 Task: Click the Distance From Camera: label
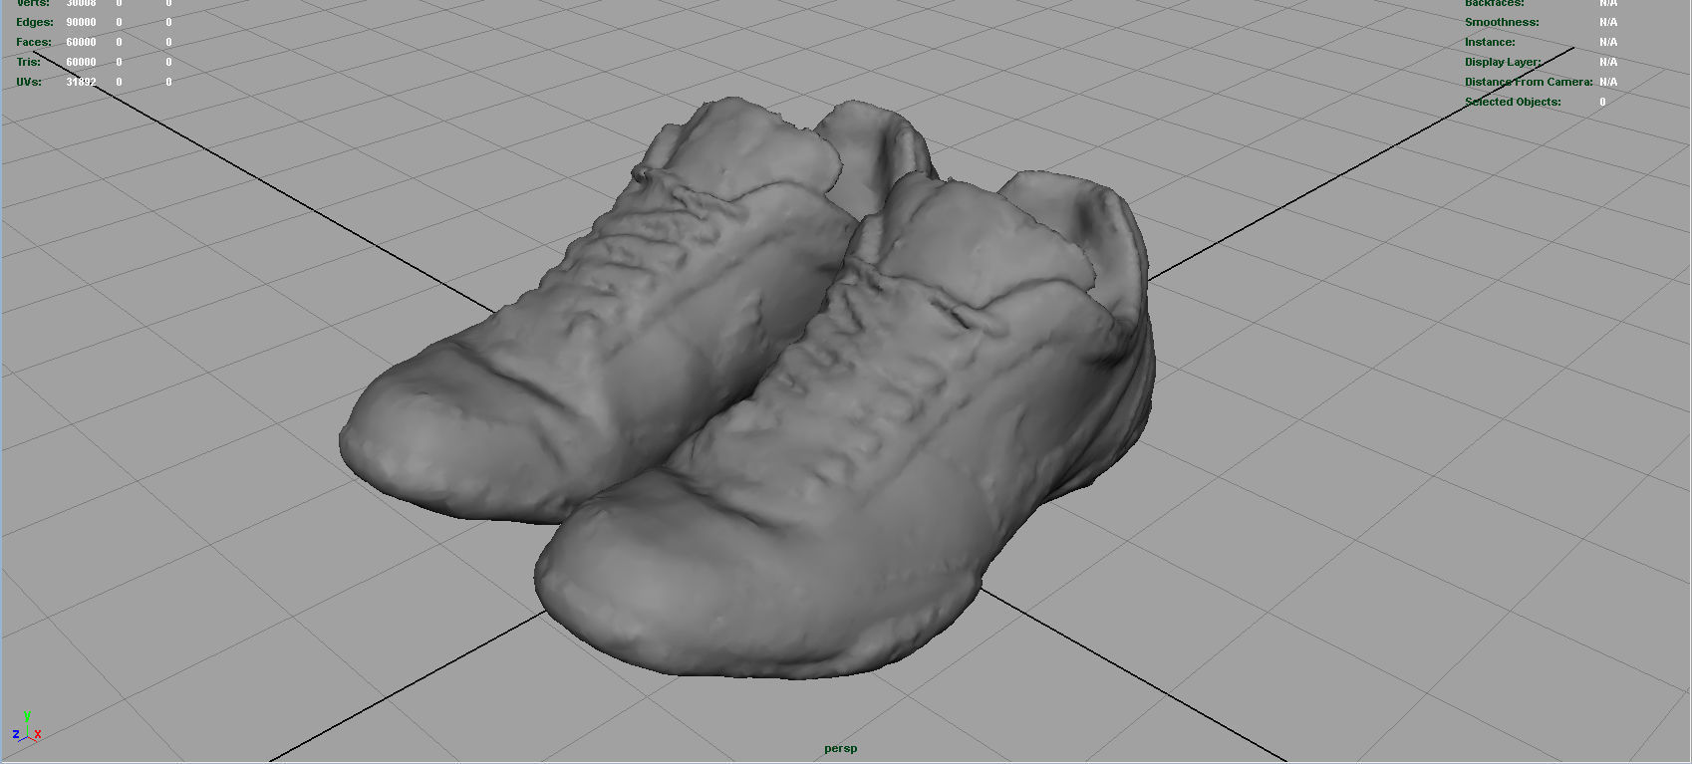tap(1529, 82)
